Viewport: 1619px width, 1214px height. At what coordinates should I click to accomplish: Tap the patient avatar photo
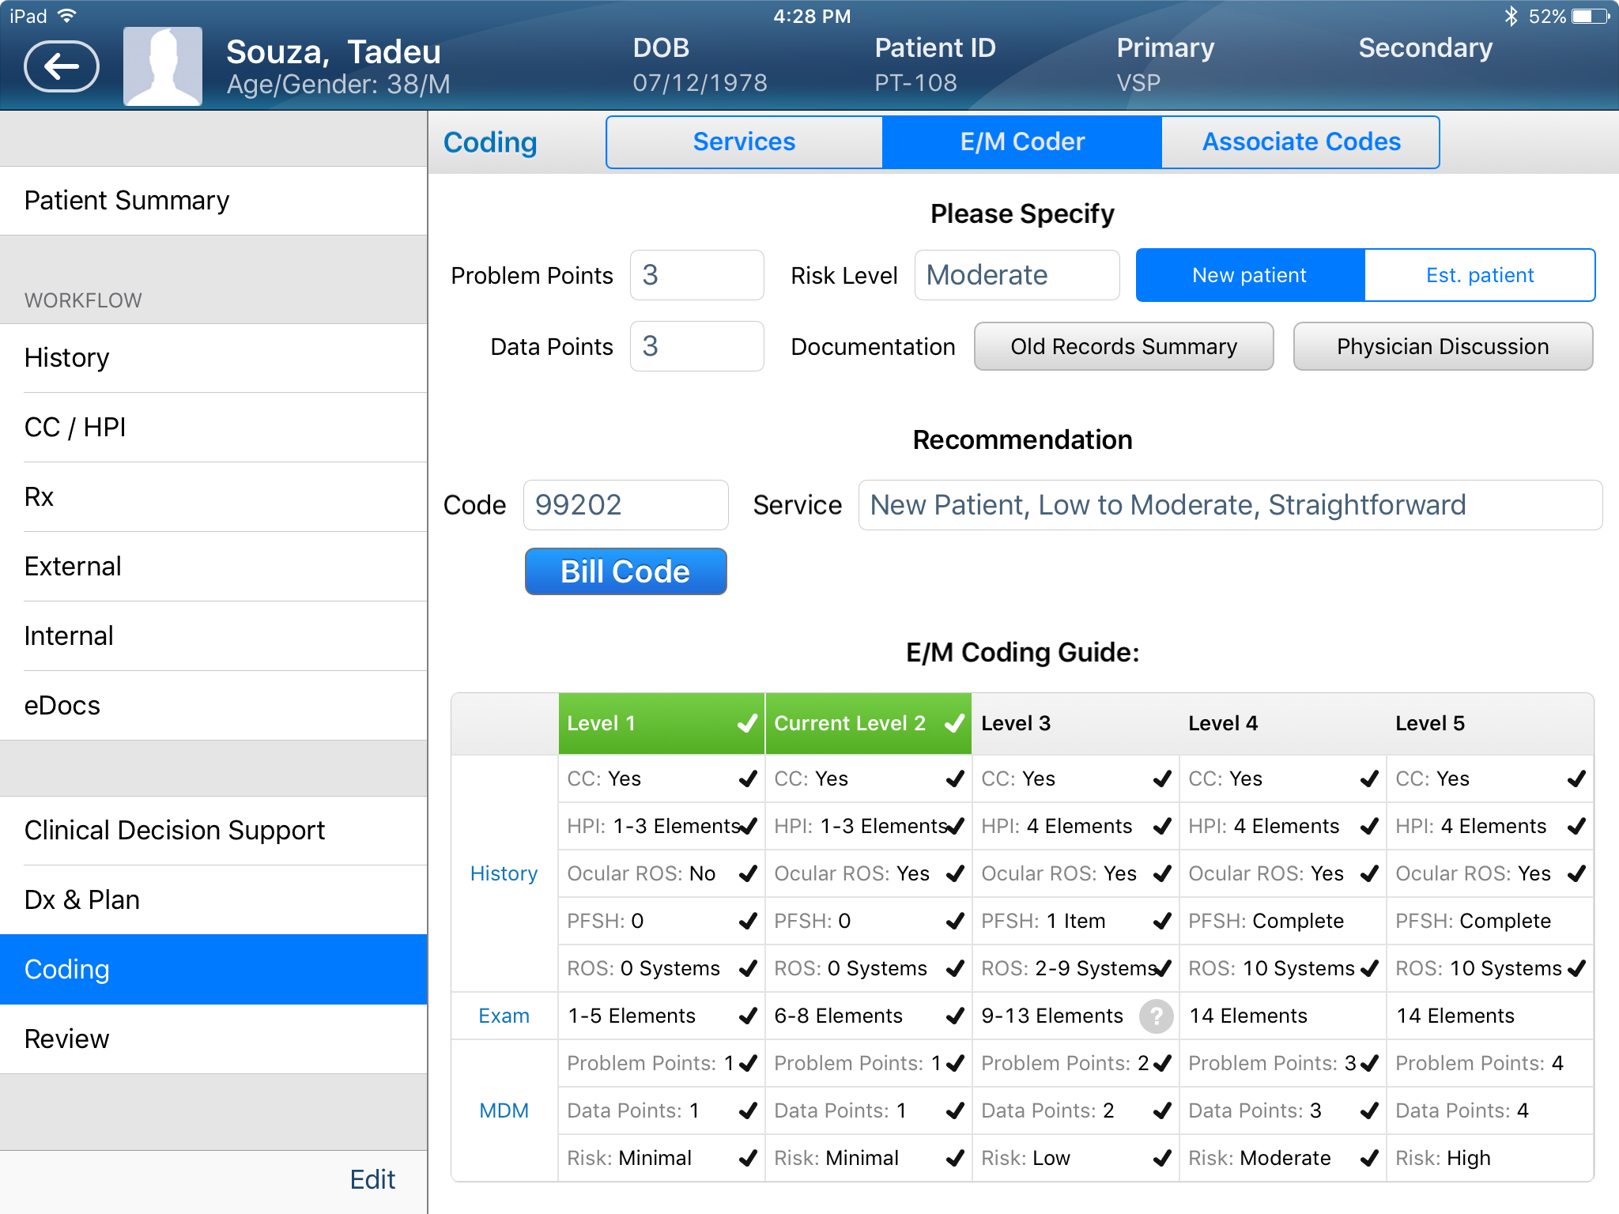tap(163, 66)
